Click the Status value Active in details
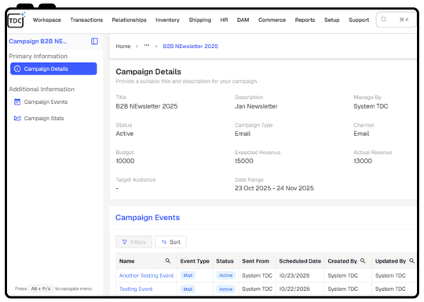 124,134
